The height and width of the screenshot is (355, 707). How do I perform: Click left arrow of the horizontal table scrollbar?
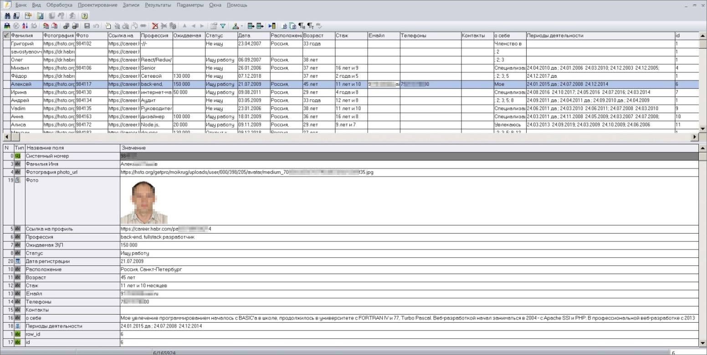[6, 136]
